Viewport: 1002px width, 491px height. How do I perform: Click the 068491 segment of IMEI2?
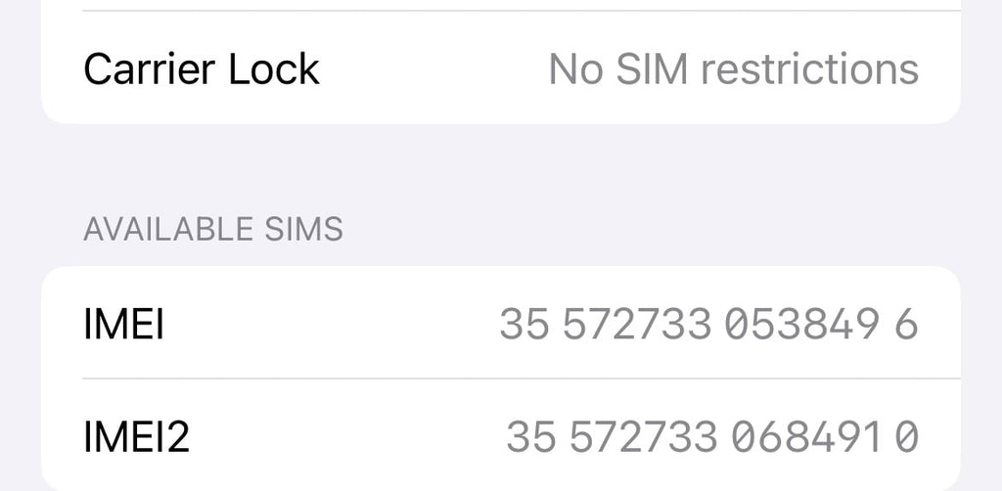click(x=805, y=436)
